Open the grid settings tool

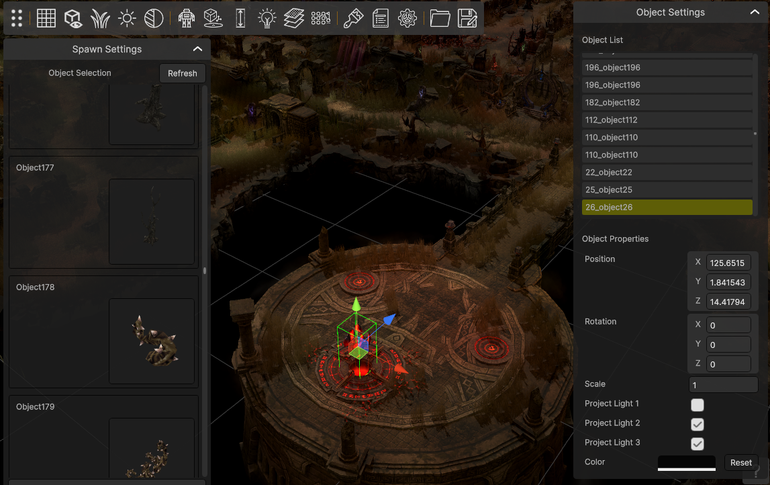tap(46, 19)
